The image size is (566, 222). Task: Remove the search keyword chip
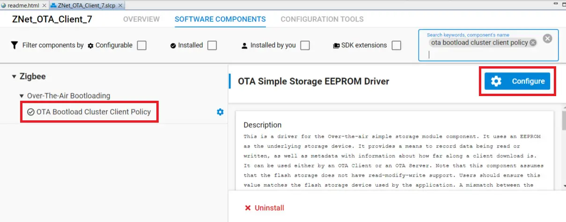tap(532, 42)
